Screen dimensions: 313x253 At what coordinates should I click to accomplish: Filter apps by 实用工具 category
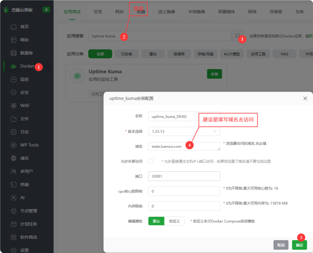258,54
